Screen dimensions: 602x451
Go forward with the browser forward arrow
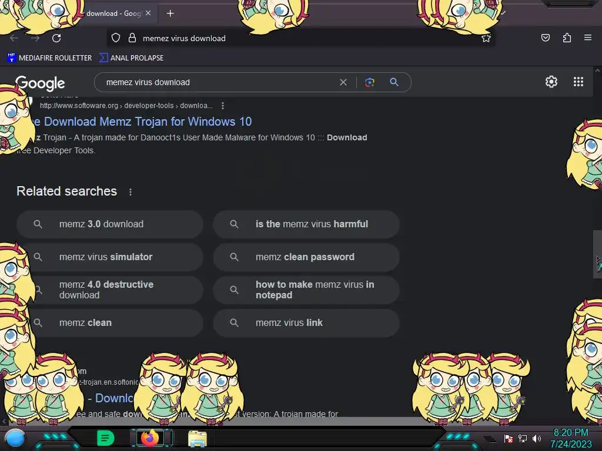click(35, 38)
